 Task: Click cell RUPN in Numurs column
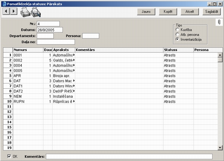coord(28,102)
